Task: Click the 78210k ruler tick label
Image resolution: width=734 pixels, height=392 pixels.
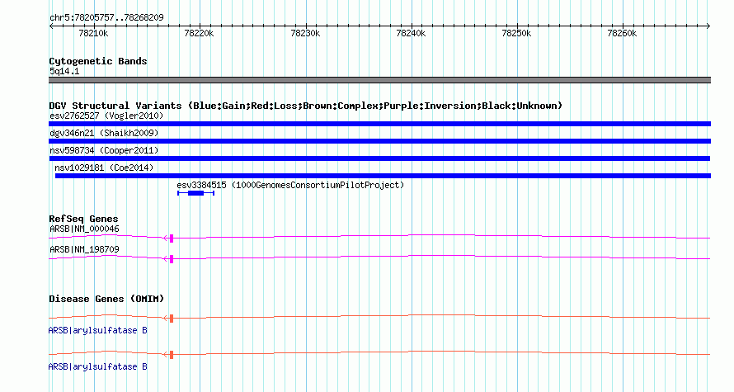Action: click(93, 33)
